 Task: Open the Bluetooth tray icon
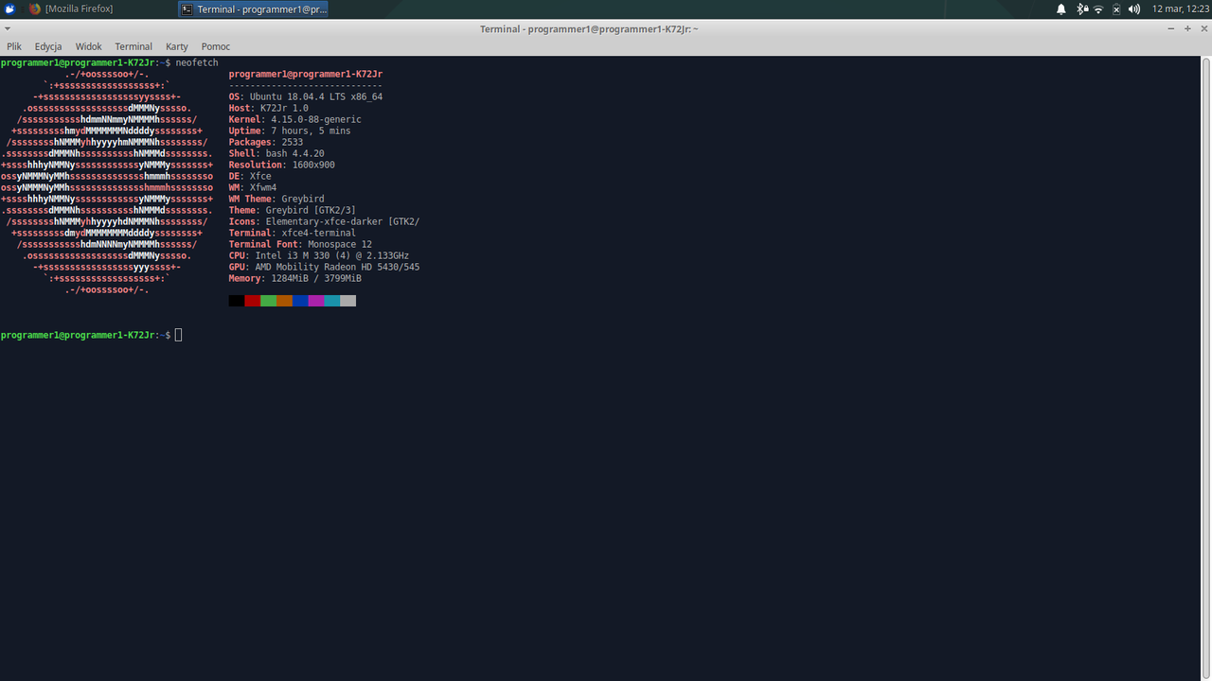point(1082,9)
